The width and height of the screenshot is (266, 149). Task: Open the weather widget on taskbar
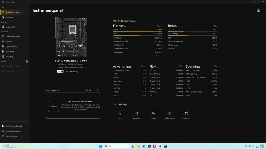tap(9, 146)
